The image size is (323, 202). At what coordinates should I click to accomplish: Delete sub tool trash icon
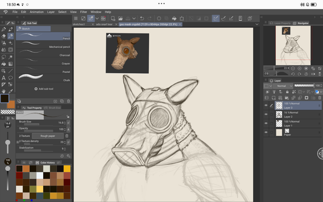(x=68, y=101)
